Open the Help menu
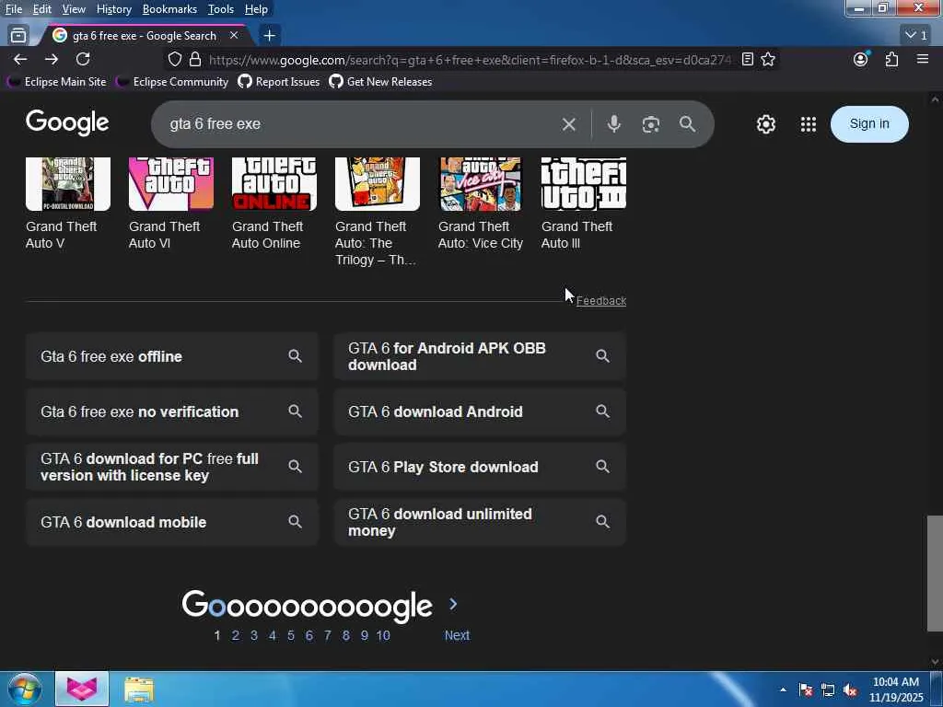This screenshot has height=707, width=943. (x=256, y=9)
